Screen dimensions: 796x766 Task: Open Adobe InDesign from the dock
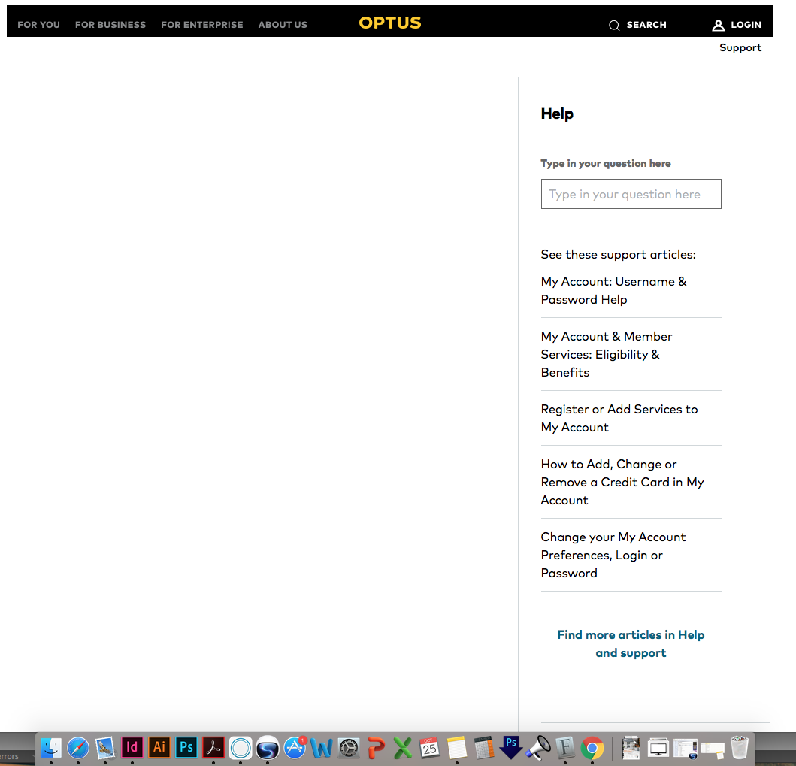(132, 747)
